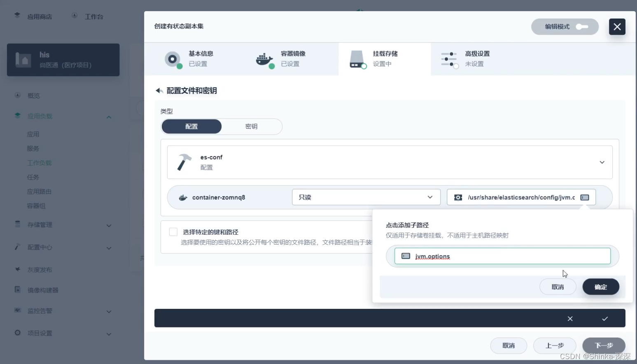Click the his project card
This screenshot has width=637, height=364.
click(x=63, y=60)
